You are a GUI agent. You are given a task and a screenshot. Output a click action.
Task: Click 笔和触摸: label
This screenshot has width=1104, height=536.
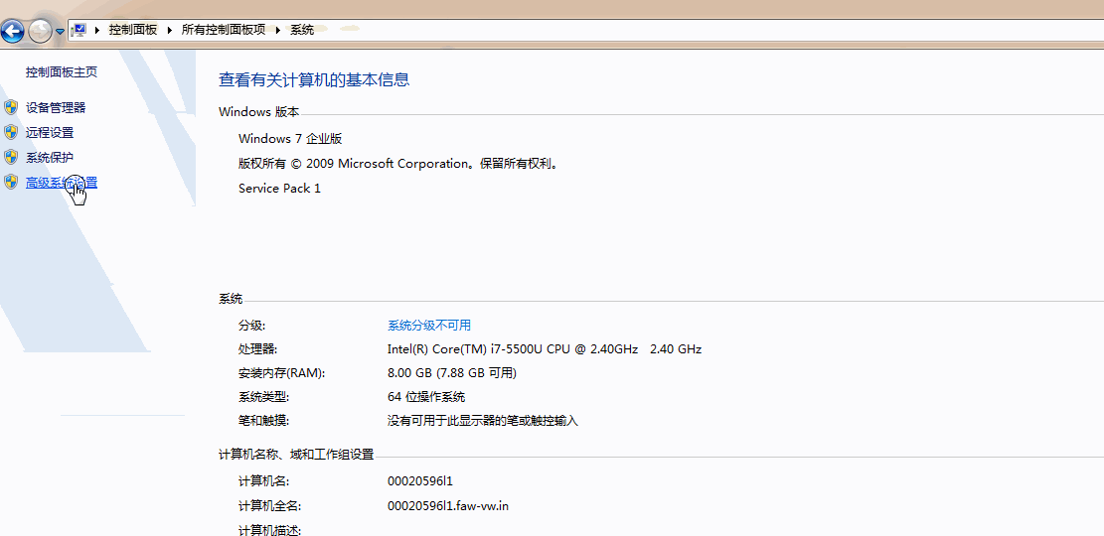click(263, 421)
